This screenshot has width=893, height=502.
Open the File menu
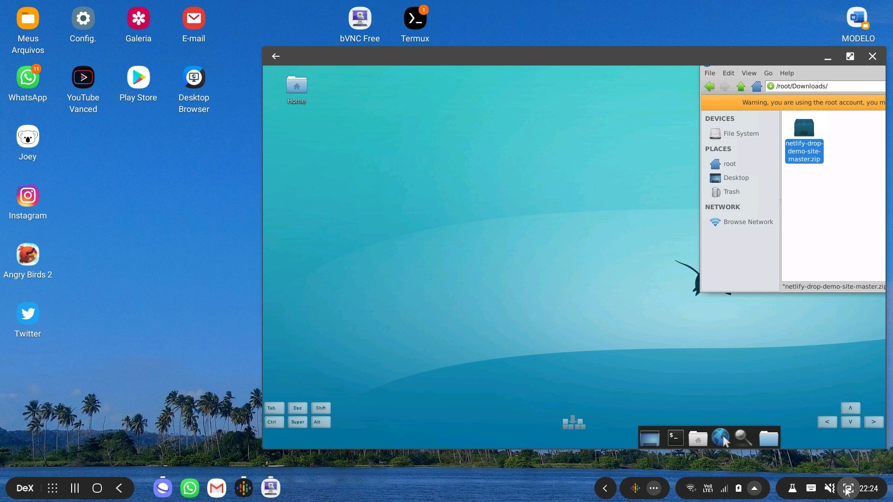point(710,73)
